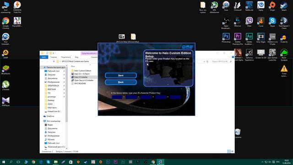The width and height of the screenshot is (293, 165).
Task: Click the Explorer address bar path
Action: pos(75,61)
